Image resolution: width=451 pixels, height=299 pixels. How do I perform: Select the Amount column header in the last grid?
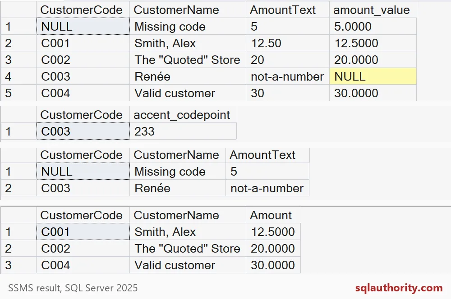pyautogui.click(x=273, y=215)
